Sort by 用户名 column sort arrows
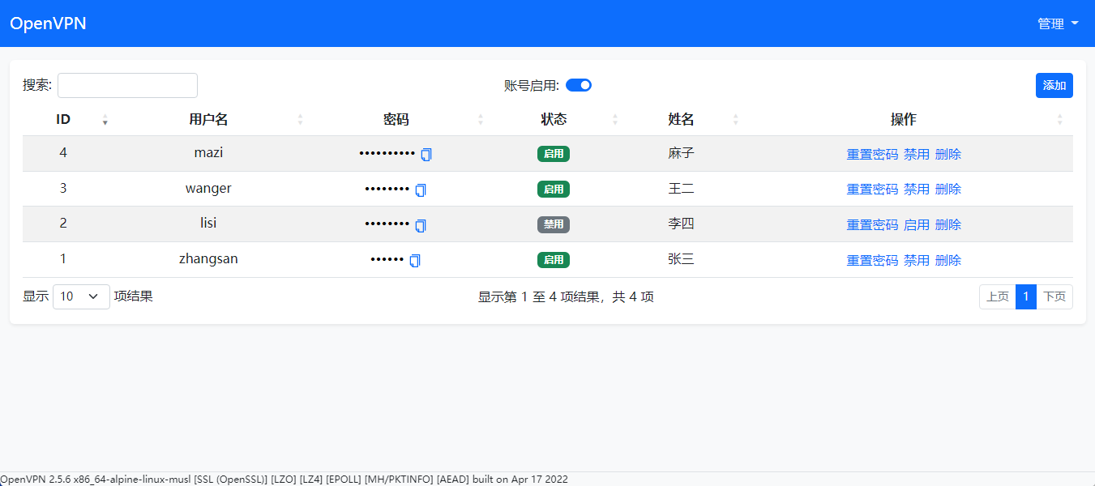The width and height of the screenshot is (1095, 486). point(301,120)
